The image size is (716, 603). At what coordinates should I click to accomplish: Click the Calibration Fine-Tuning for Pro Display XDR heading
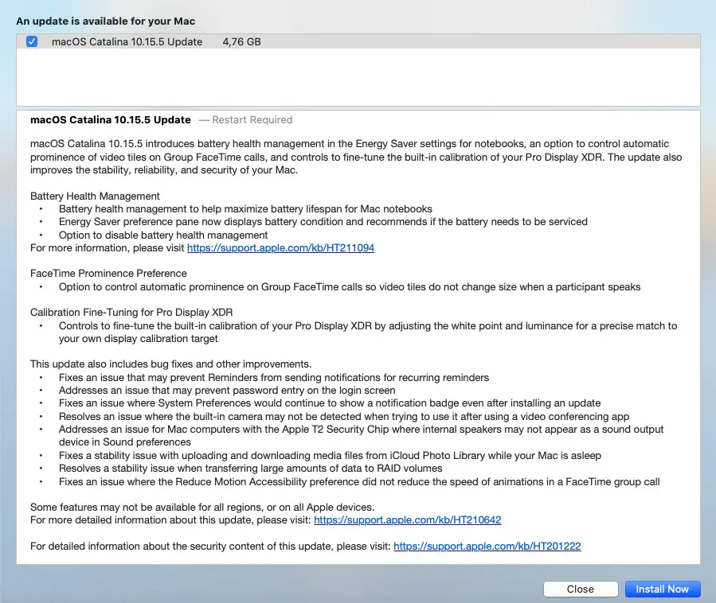[131, 312]
